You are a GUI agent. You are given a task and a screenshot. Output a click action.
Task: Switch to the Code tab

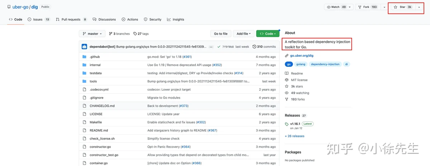point(16,19)
